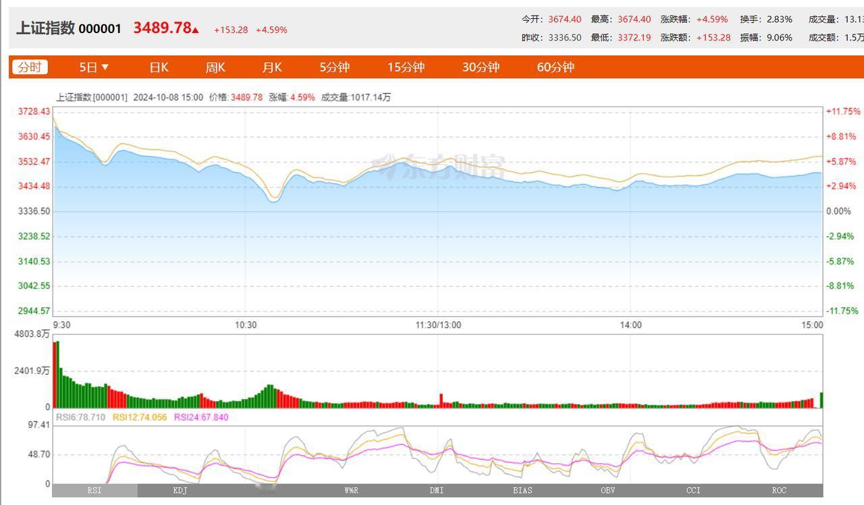Screen dimensions: 864x505
Task: View the 60分钟 period chart
Action: pos(556,67)
